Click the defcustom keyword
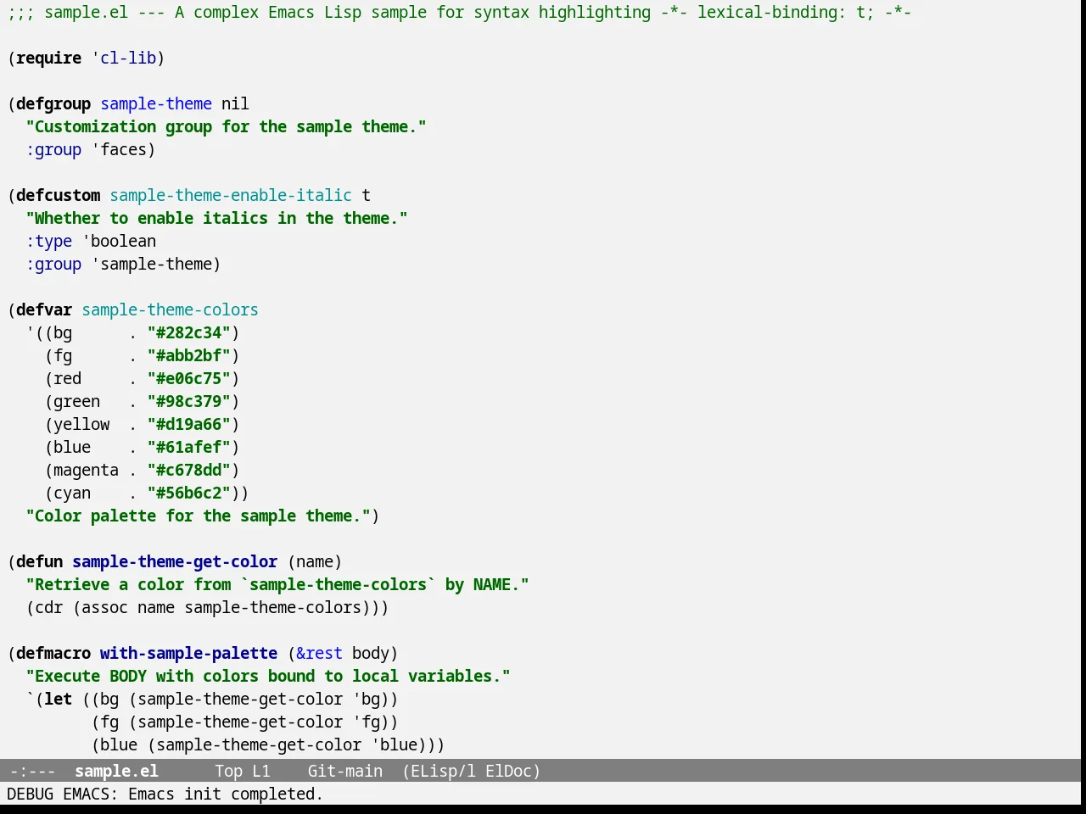The image size is (1086, 814). (x=59, y=195)
